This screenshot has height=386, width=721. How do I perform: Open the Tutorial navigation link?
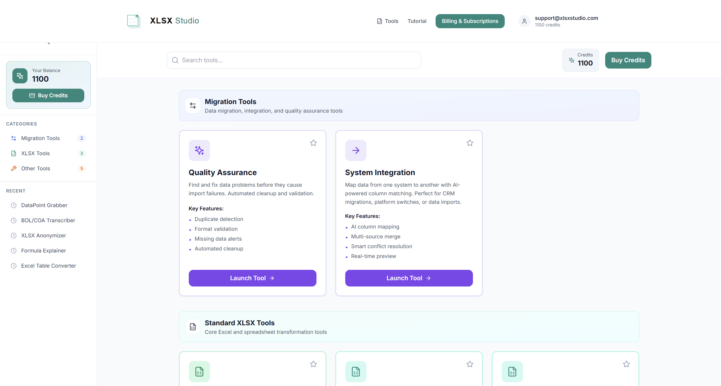tap(416, 21)
